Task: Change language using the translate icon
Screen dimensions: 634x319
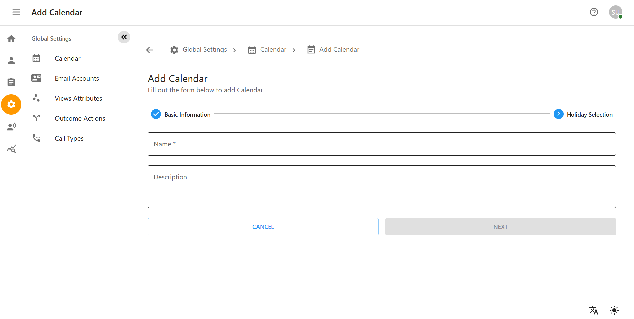Action: [594, 310]
